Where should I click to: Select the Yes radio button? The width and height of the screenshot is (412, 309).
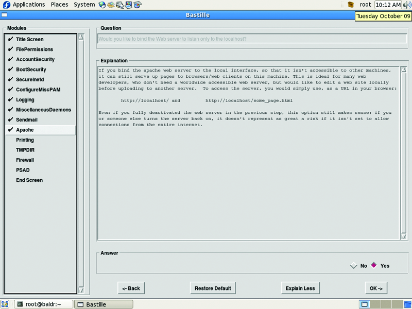coord(374,266)
